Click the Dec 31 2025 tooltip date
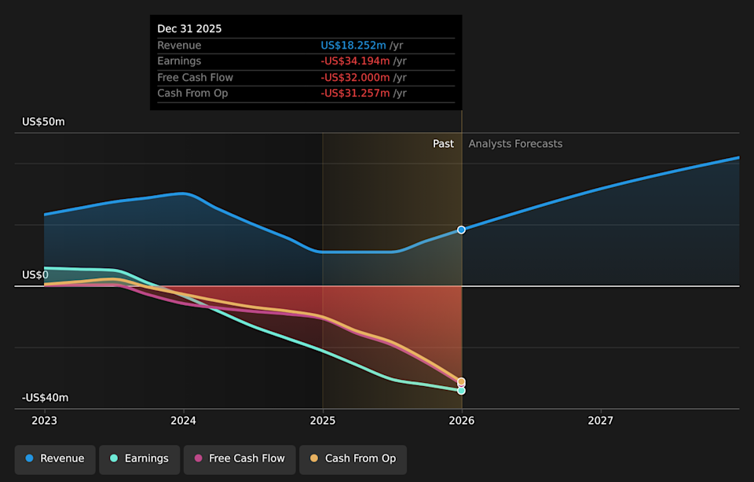754x482 pixels. [189, 29]
